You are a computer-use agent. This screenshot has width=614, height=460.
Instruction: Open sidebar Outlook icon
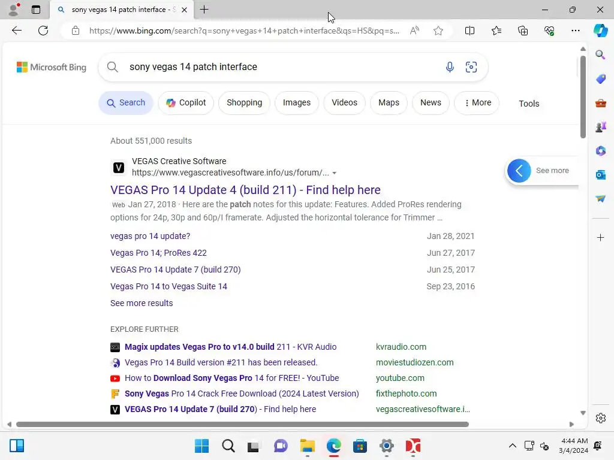tap(600, 175)
